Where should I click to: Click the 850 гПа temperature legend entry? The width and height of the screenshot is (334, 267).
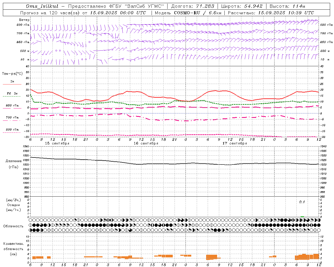click(12, 106)
